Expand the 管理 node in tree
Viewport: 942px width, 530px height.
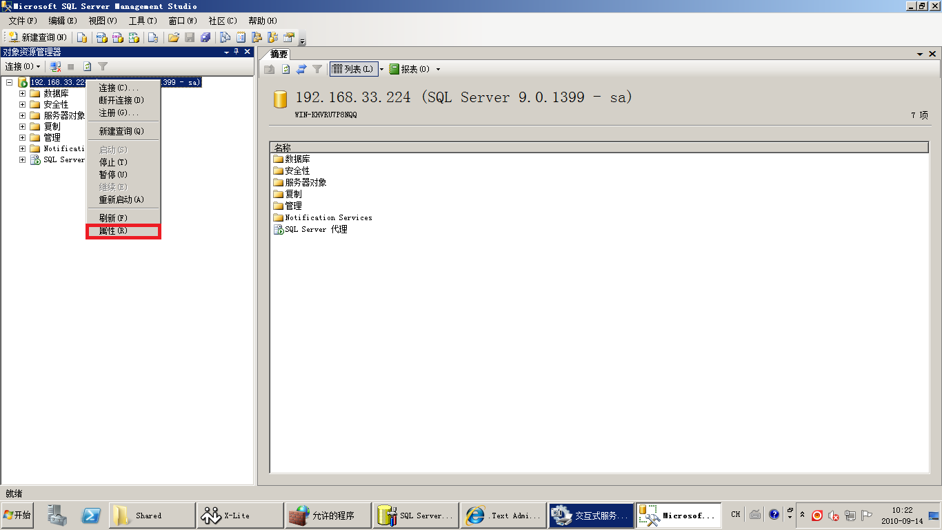coord(22,137)
